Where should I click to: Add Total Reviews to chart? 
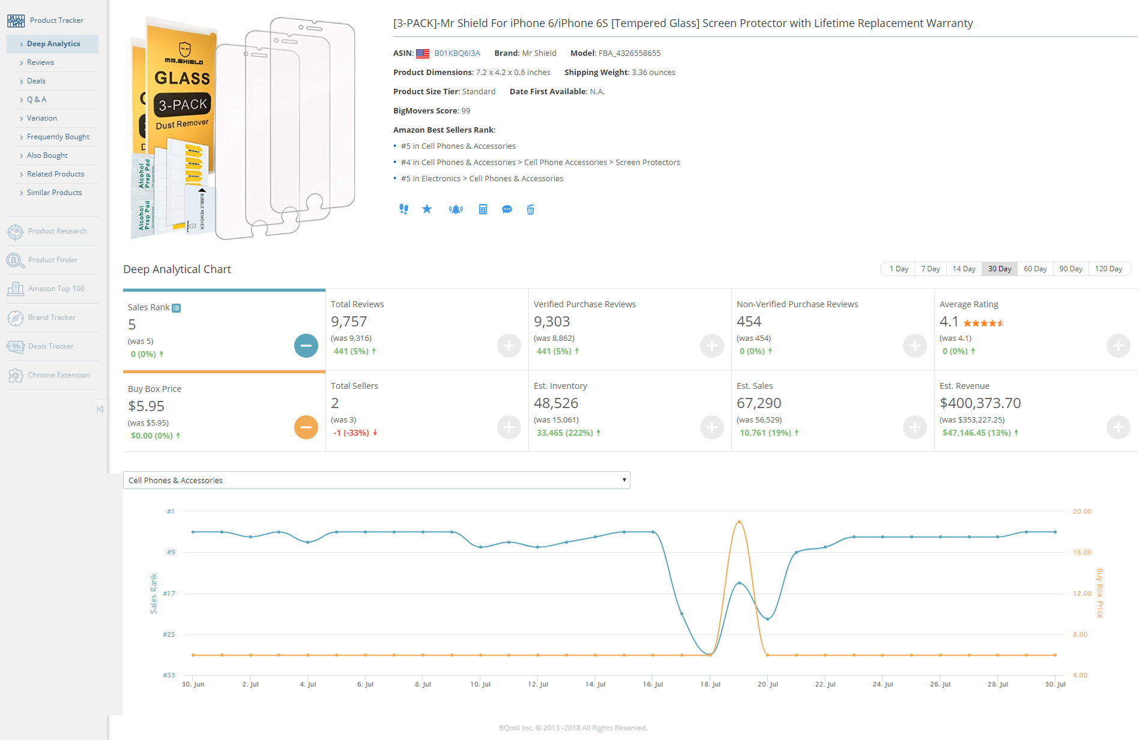coord(509,346)
